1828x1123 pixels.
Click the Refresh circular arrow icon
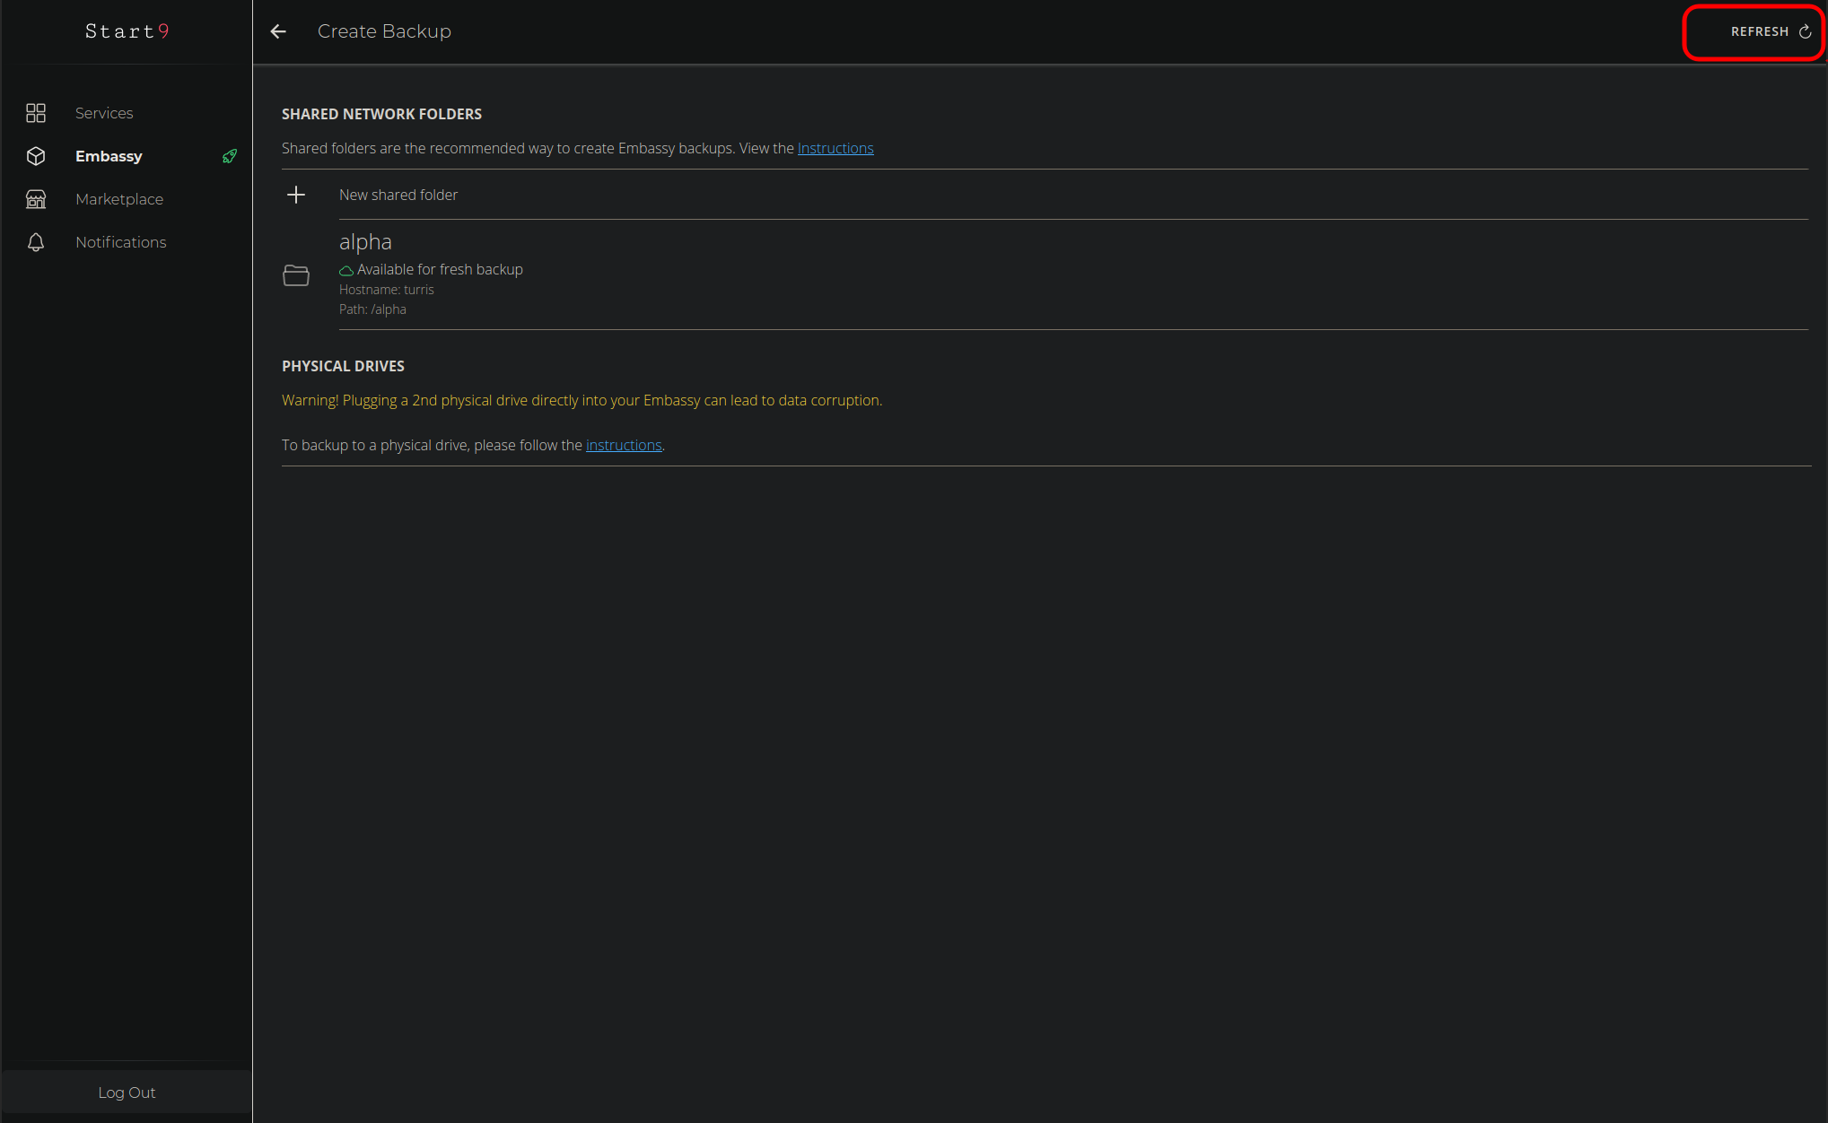[1805, 31]
